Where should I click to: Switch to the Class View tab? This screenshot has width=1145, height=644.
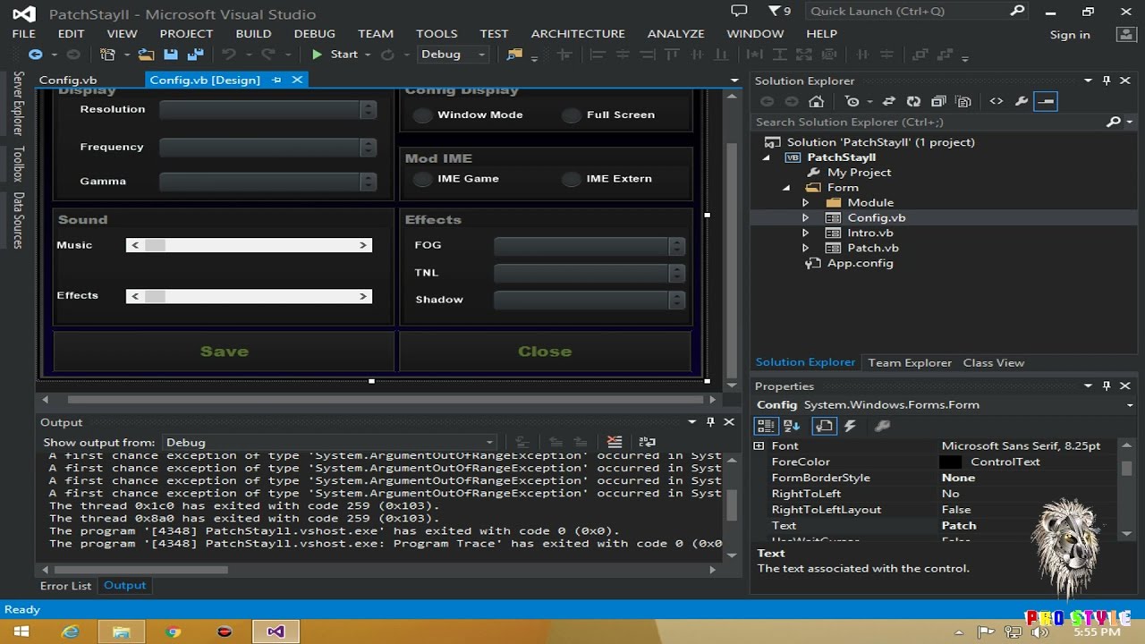pyautogui.click(x=994, y=362)
